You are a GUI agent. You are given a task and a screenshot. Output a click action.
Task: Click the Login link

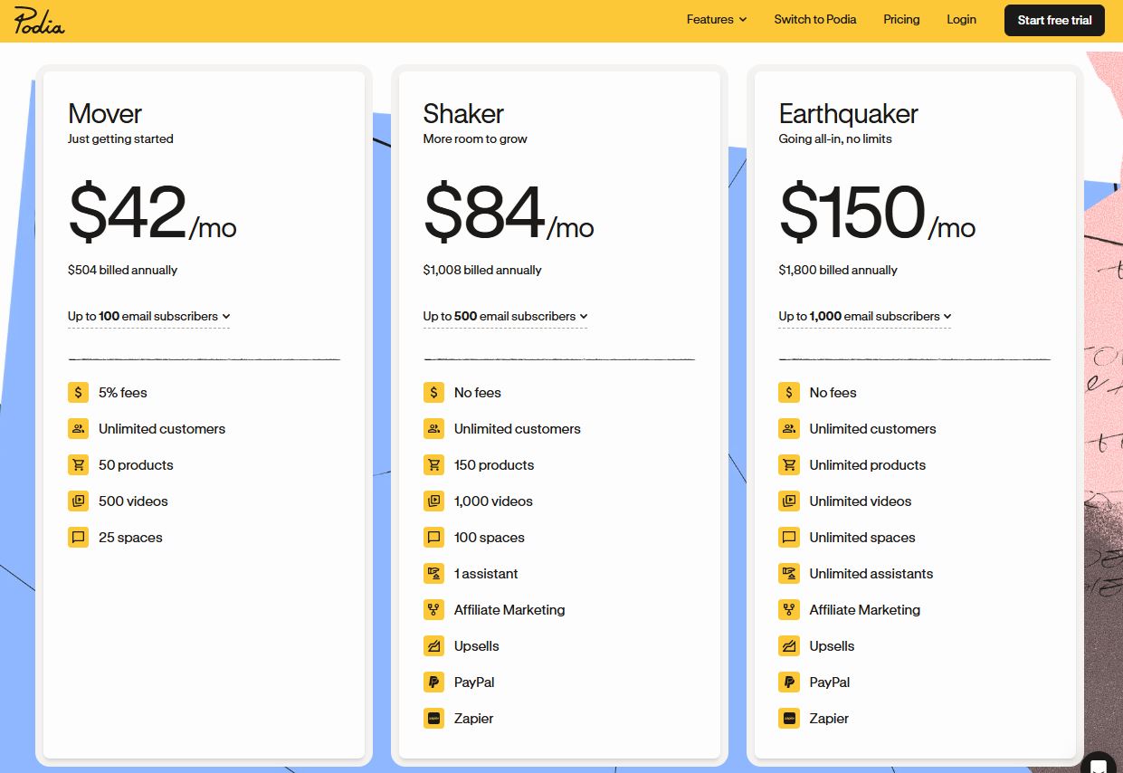(961, 19)
